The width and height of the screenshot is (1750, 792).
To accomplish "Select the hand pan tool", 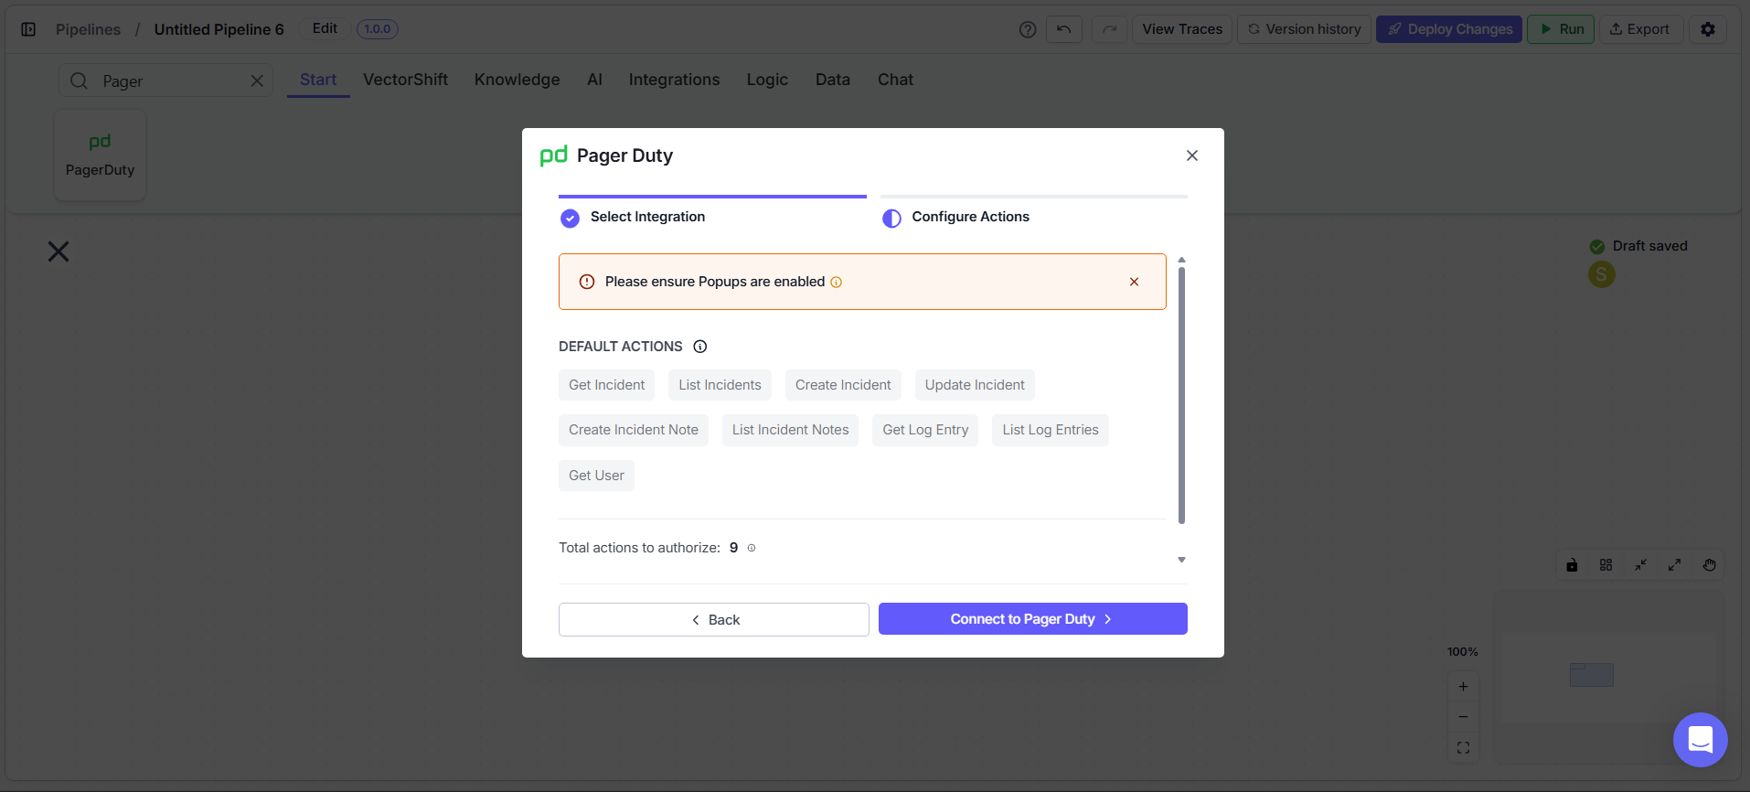I will 1709,565.
